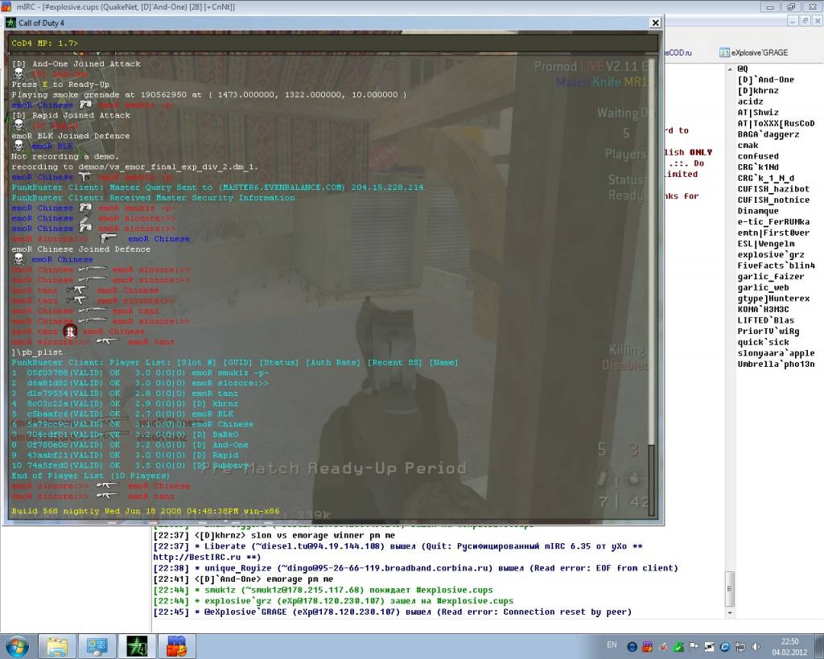Select acidz in the nick list
Image resolution: width=824 pixels, height=659 pixels.
coord(751,101)
